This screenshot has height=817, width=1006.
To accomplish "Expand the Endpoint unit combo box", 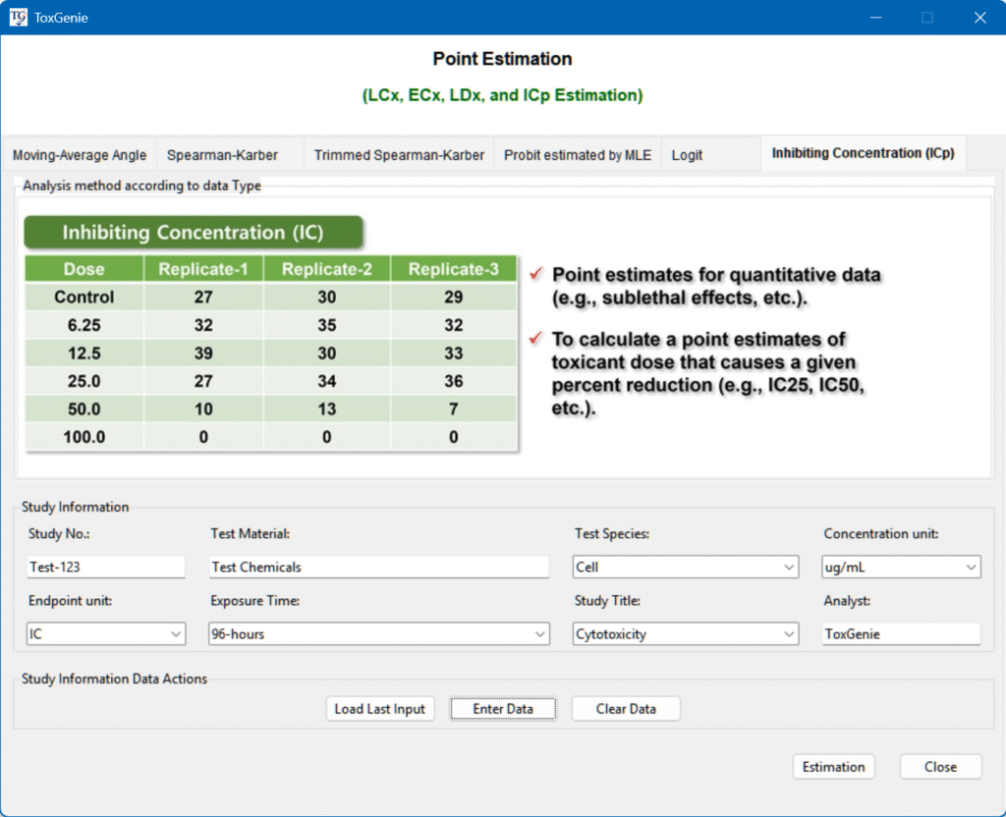I will click(x=106, y=634).
